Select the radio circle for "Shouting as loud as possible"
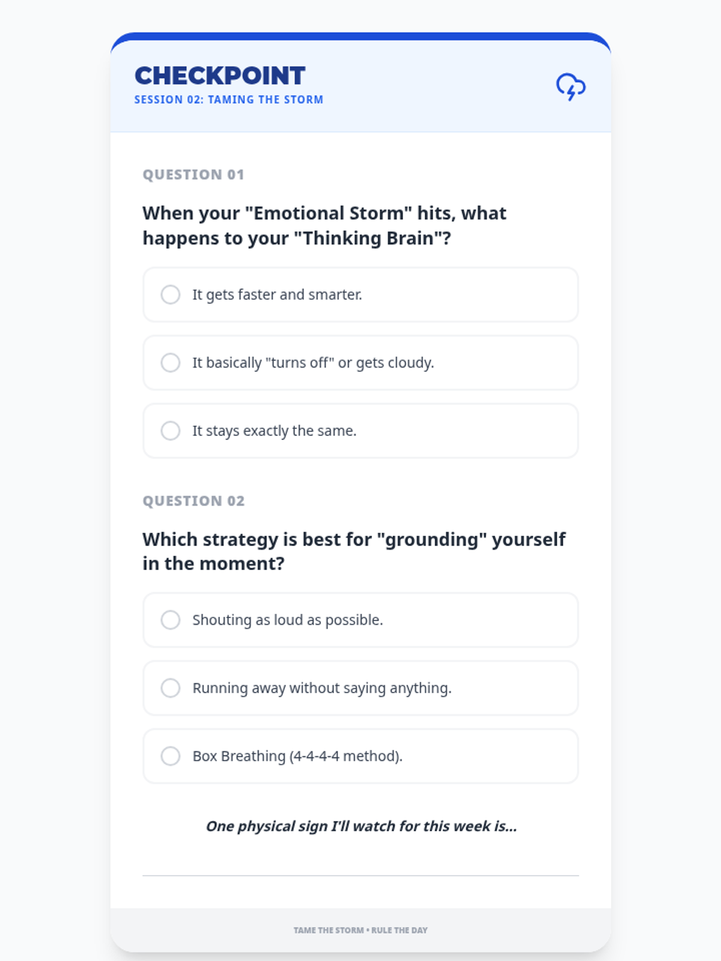The image size is (721, 961). point(171,620)
